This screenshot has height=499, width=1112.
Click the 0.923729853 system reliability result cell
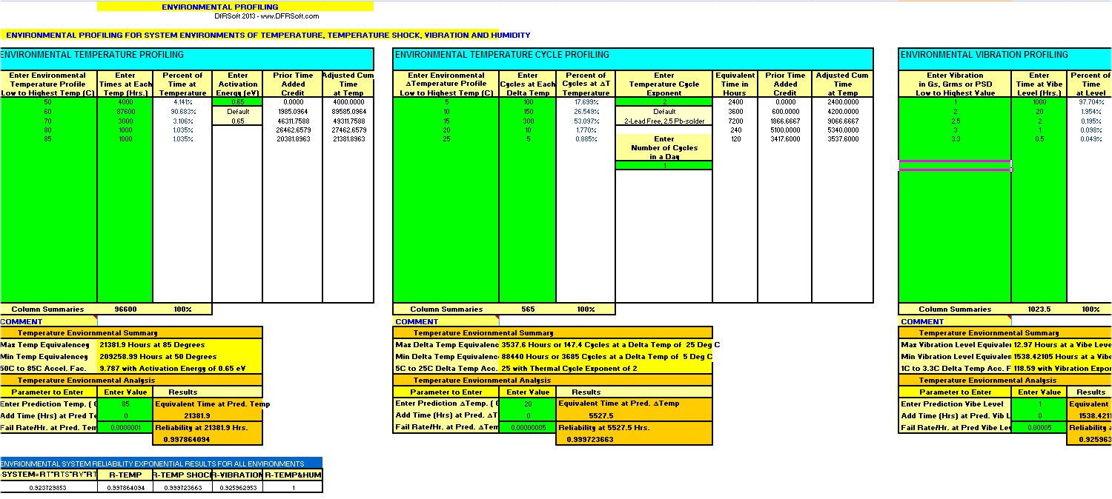[x=48, y=488]
